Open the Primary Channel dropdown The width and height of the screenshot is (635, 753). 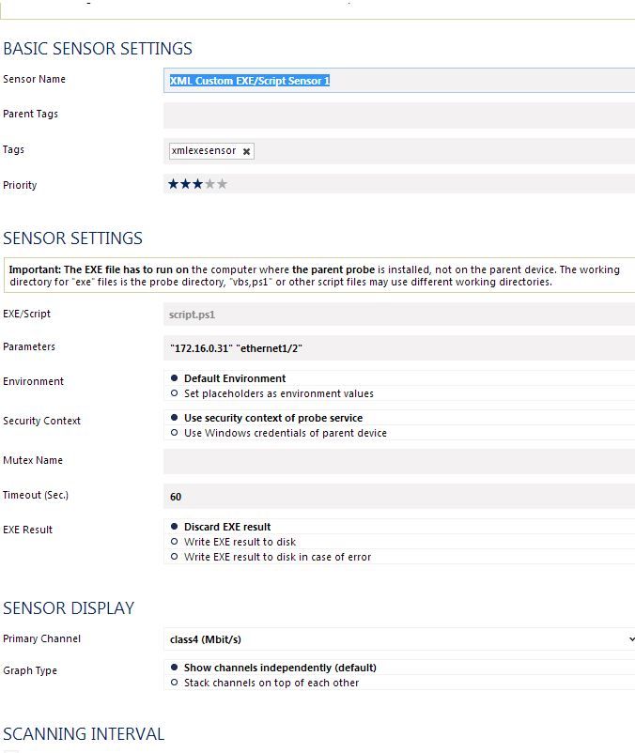[399, 639]
